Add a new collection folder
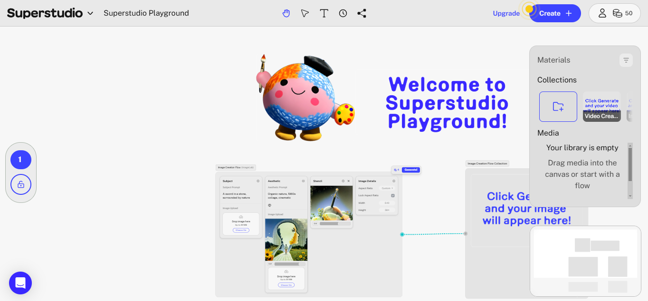 (x=558, y=107)
